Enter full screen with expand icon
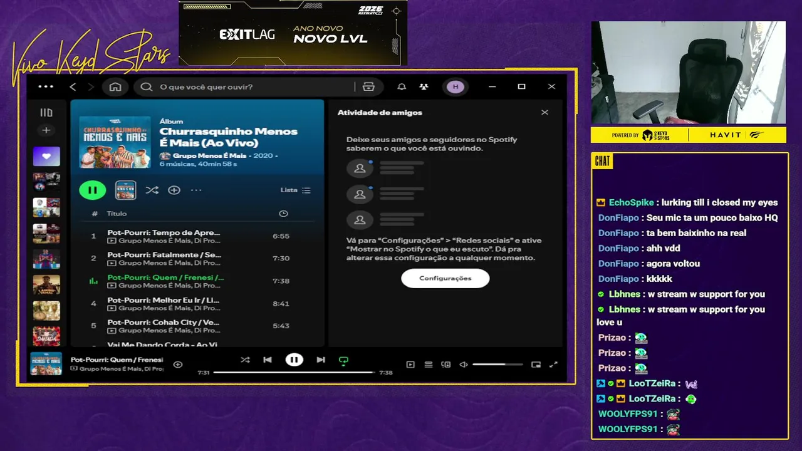Viewport: 802px width, 451px height. (x=553, y=365)
